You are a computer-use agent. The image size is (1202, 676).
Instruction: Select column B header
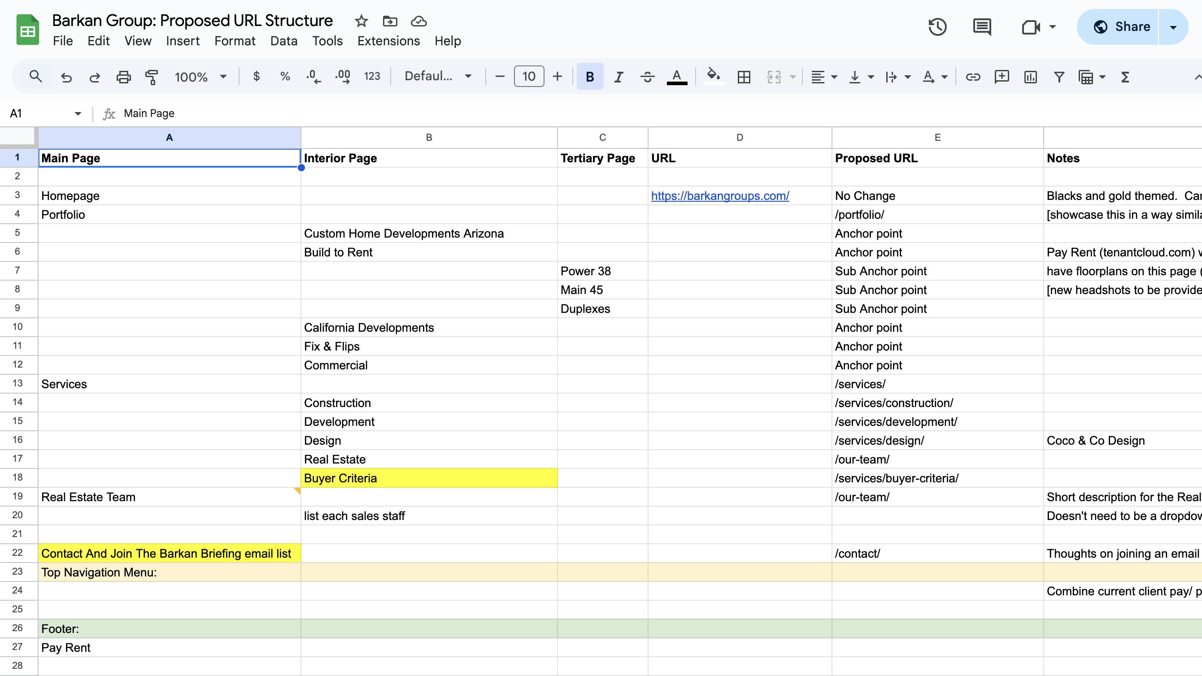click(429, 138)
